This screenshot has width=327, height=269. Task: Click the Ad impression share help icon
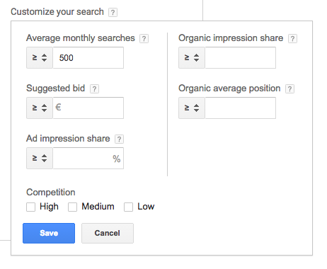click(x=119, y=139)
